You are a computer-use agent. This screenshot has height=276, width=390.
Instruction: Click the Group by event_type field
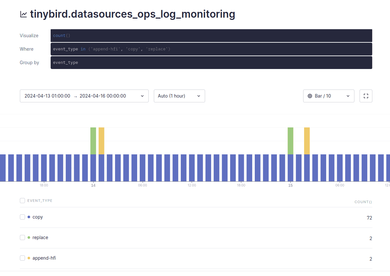point(212,63)
